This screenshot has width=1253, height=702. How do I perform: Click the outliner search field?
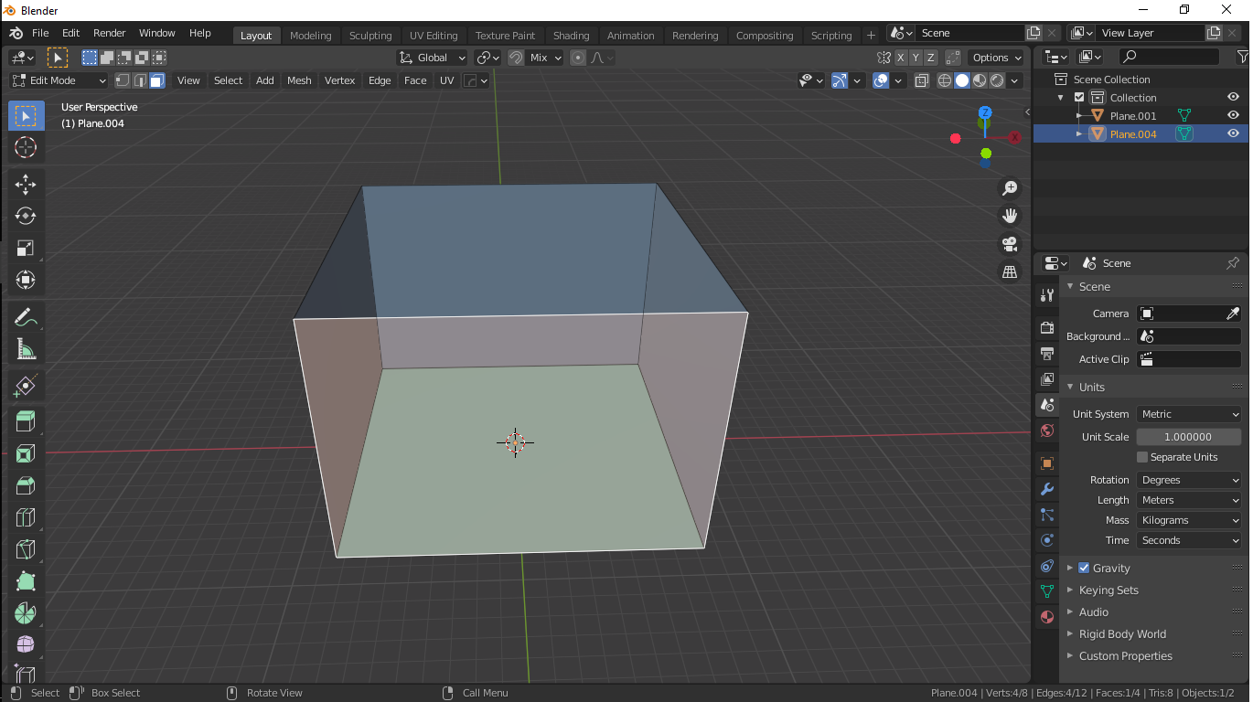pos(1169,58)
